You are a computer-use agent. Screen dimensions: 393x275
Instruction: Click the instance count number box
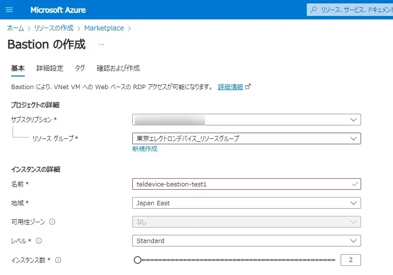(350, 260)
